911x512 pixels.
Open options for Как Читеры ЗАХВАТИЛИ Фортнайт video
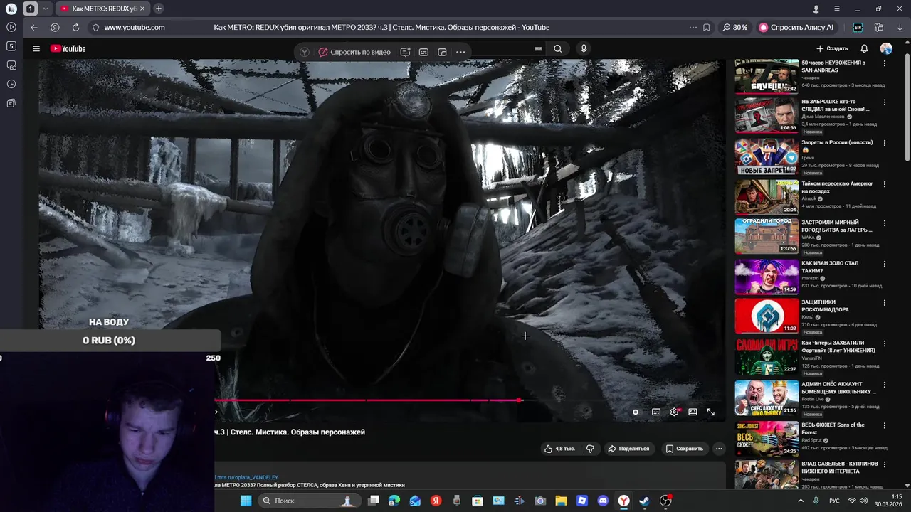885,343
